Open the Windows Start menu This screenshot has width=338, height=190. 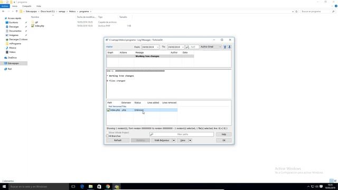[x=4, y=186]
